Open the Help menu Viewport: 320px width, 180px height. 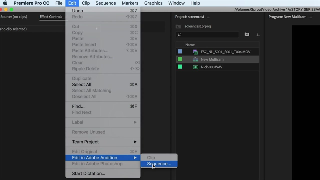pyautogui.click(x=195, y=3)
